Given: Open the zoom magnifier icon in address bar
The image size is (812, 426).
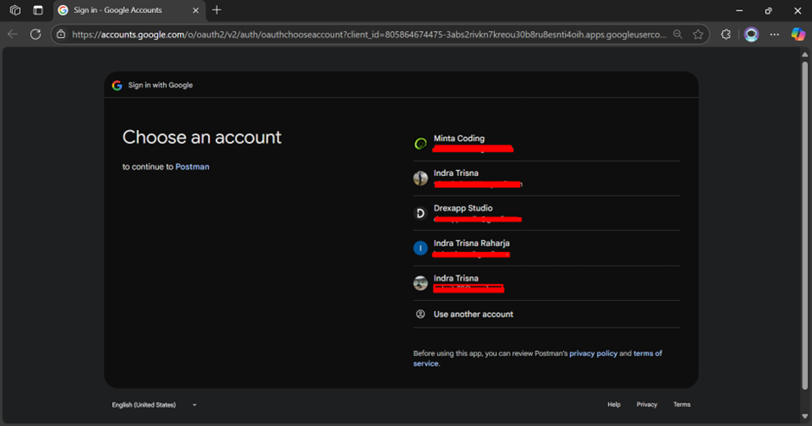Looking at the screenshot, I should coord(677,34).
